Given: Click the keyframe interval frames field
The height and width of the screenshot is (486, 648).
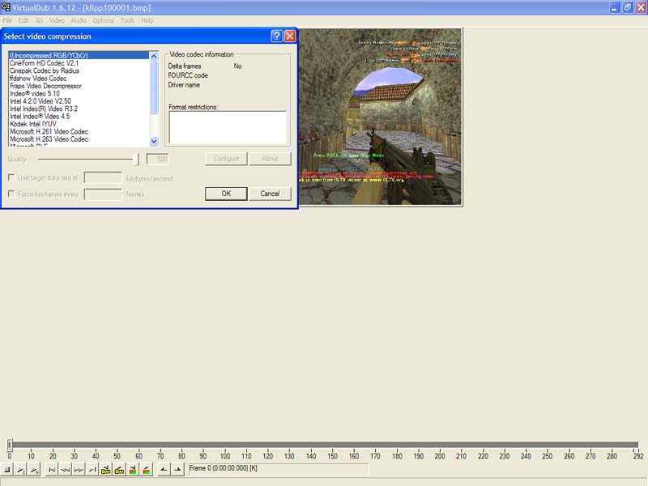Looking at the screenshot, I should 103,194.
